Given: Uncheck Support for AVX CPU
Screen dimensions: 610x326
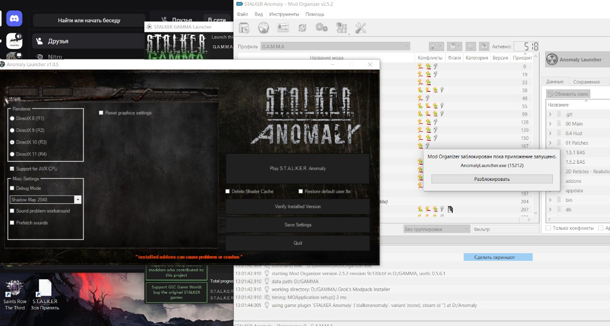Looking at the screenshot, I should point(12,169).
